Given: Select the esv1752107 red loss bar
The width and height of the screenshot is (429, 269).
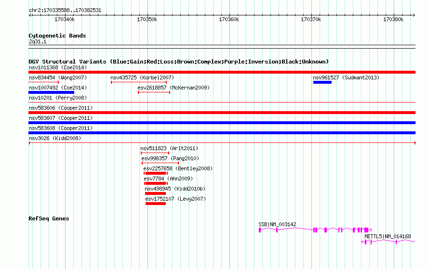Looking at the screenshot, I should coord(156,204).
